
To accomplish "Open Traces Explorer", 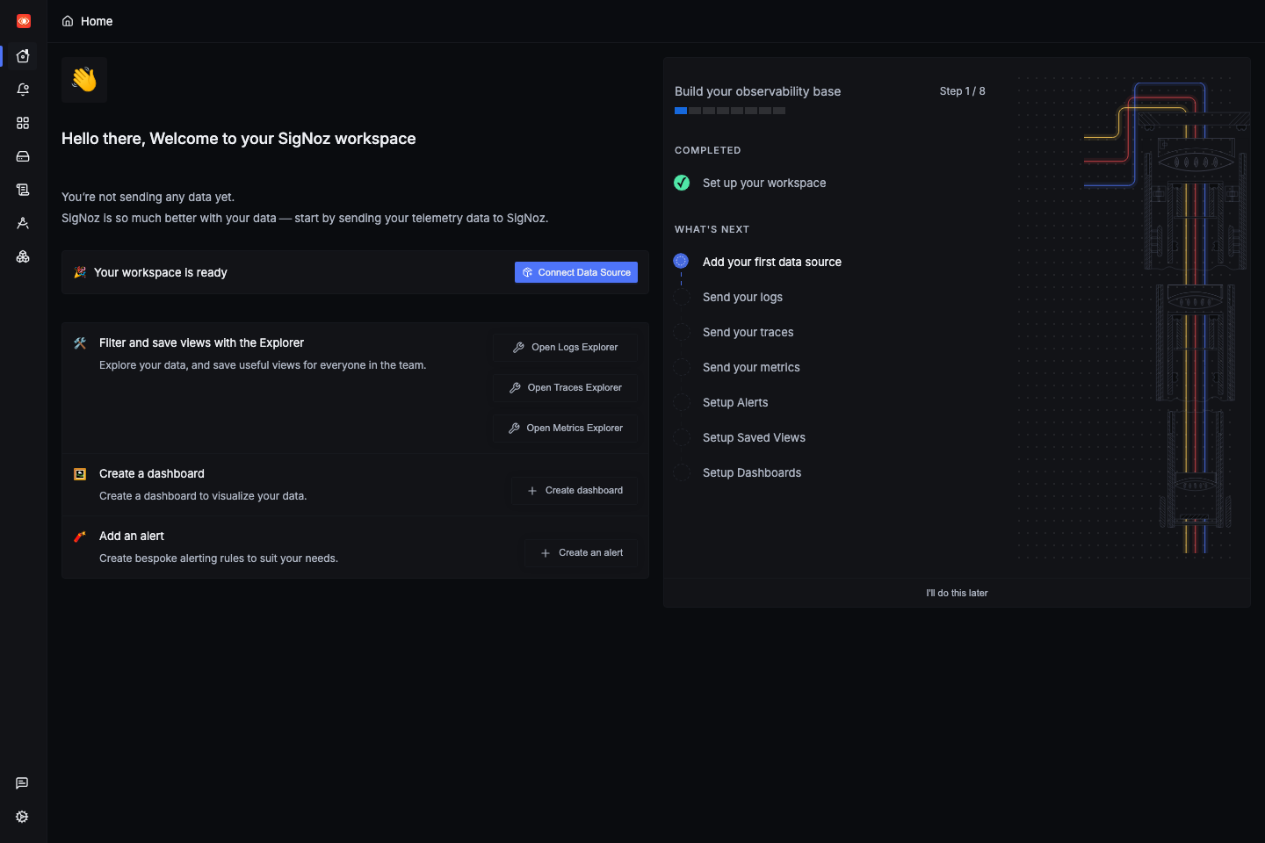I will tap(565, 388).
